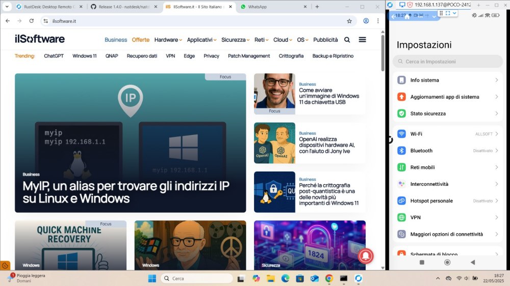Switch to WhatsApp browser tab
This screenshot has height=286, width=510.
tap(273, 7)
